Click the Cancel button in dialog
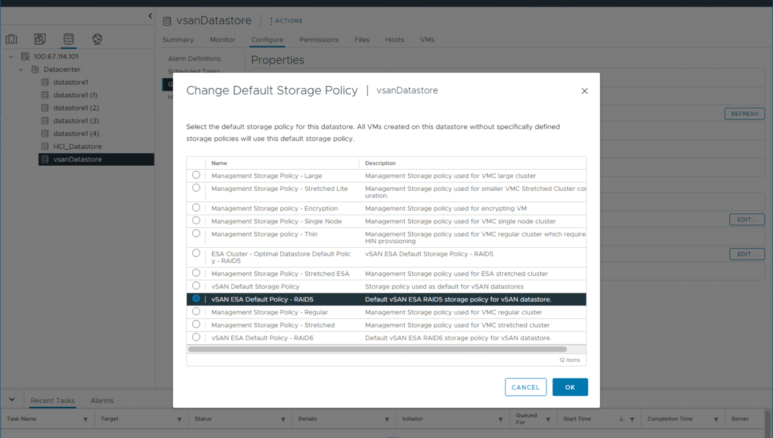Image resolution: width=773 pixels, height=438 pixels. tap(525, 387)
